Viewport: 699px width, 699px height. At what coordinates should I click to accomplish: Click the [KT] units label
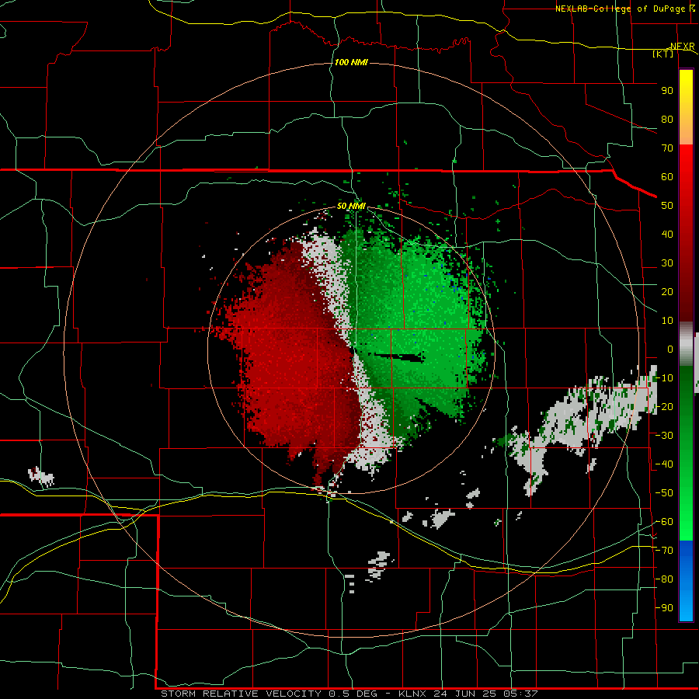tap(662, 54)
